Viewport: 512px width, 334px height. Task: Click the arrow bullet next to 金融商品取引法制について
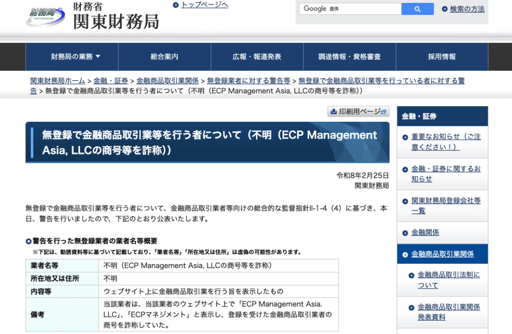coord(411,276)
